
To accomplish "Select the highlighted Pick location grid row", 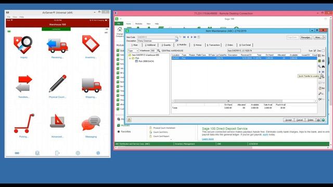I will pyautogui.click(x=244, y=58).
